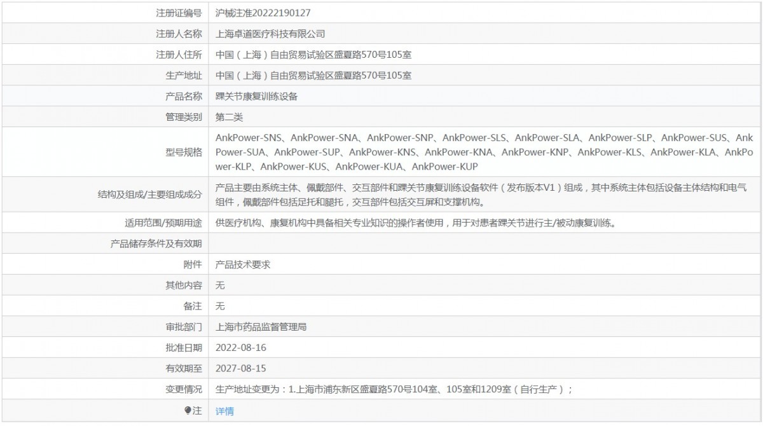
Task: Select attachment value 产品技术要求
Action: point(243,265)
